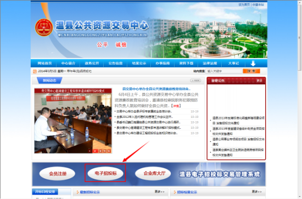This screenshot has width=302, height=199.
Task: Open news item about 建设工程招投标业务知识培训会
Action: tap(147, 133)
